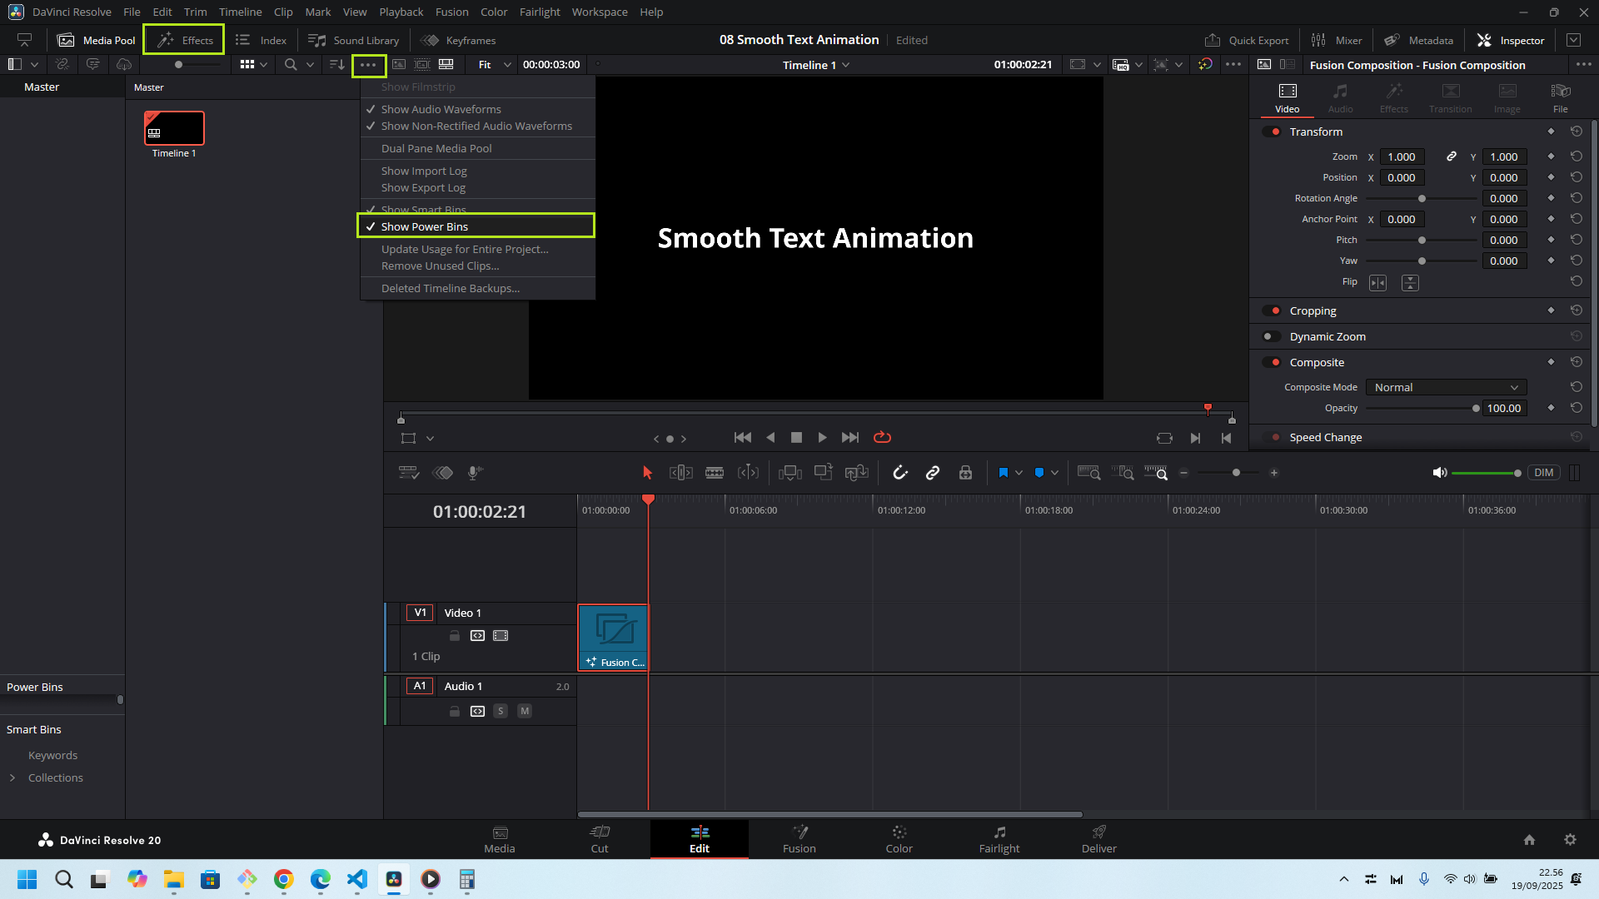Open the Sound Library panel

click(354, 40)
